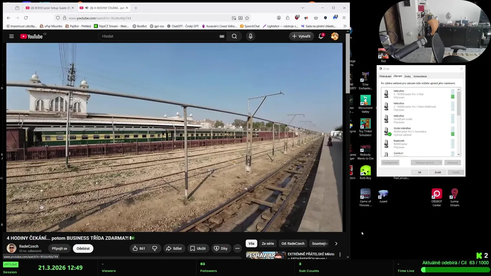Open the Komunikace tab in Zvuk dialog
The image size is (491, 276).
point(420,76)
